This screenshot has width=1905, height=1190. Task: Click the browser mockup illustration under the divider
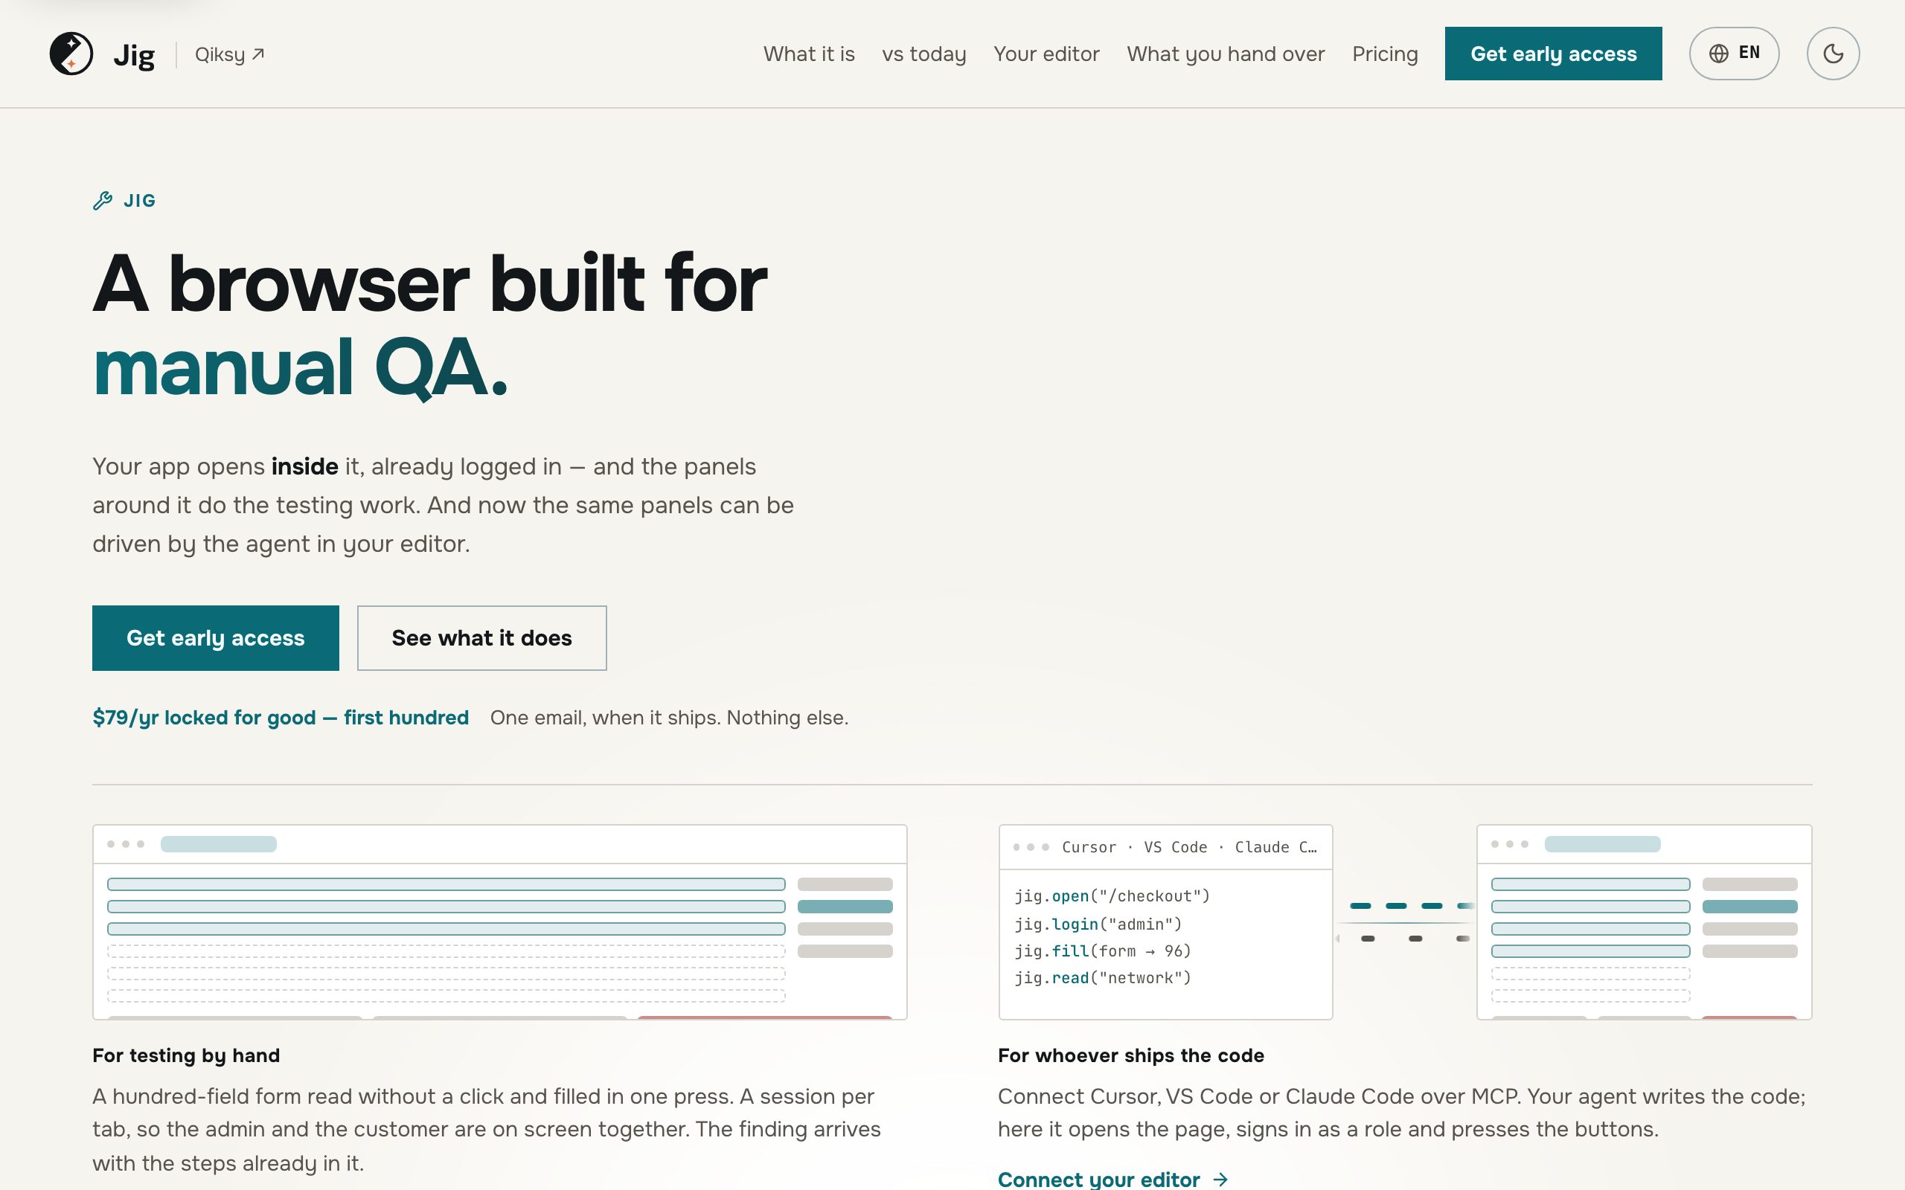(x=500, y=922)
